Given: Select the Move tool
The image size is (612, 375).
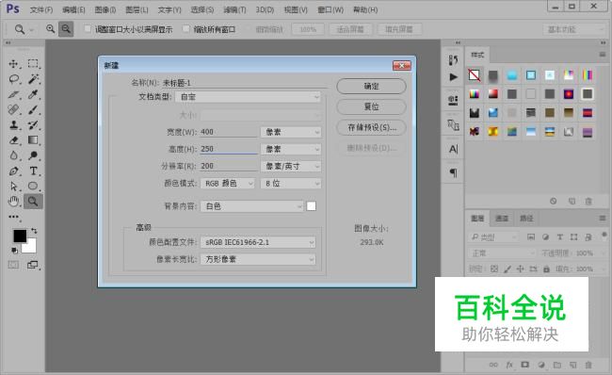Looking at the screenshot, I should [x=14, y=64].
